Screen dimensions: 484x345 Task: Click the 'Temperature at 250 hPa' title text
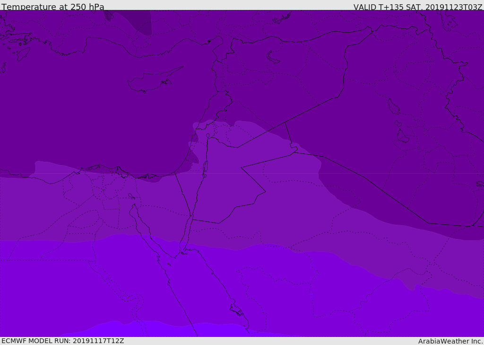pyautogui.click(x=53, y=7)
